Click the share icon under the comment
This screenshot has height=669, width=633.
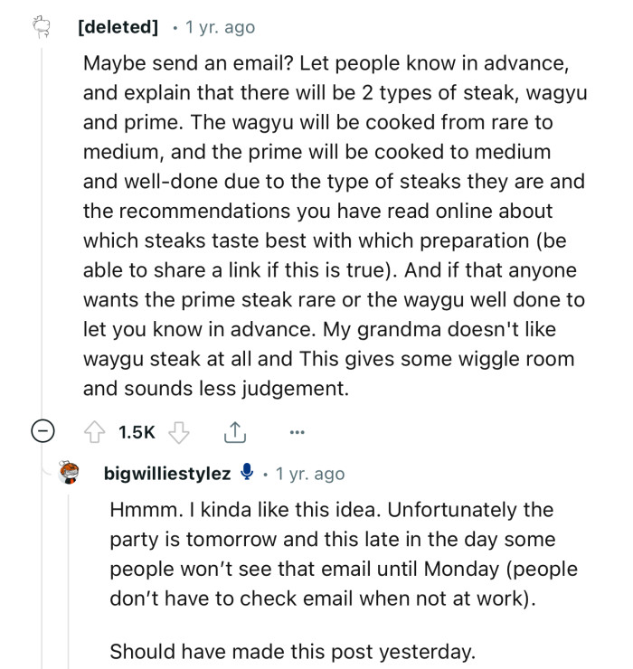(234, 433)
